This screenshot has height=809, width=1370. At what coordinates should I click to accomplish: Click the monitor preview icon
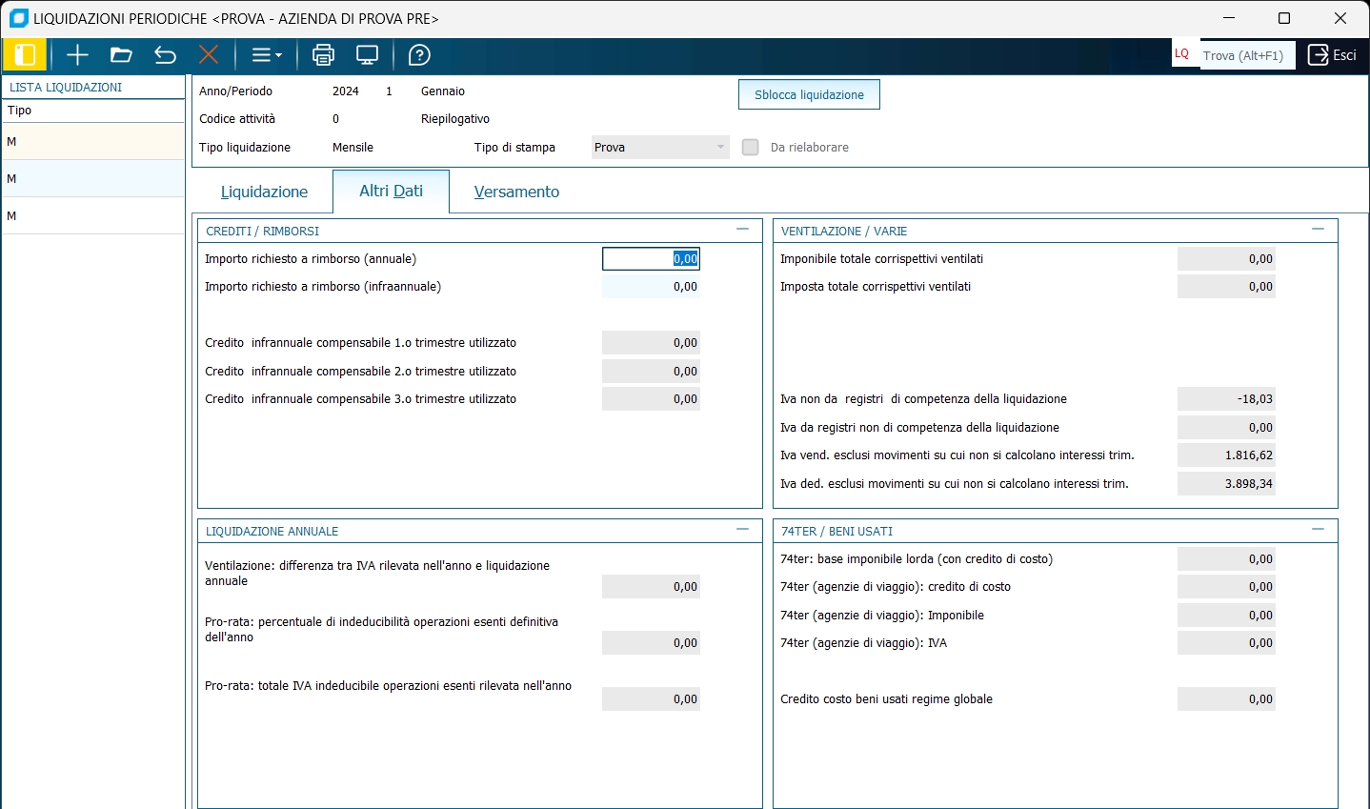click(368, 55)
